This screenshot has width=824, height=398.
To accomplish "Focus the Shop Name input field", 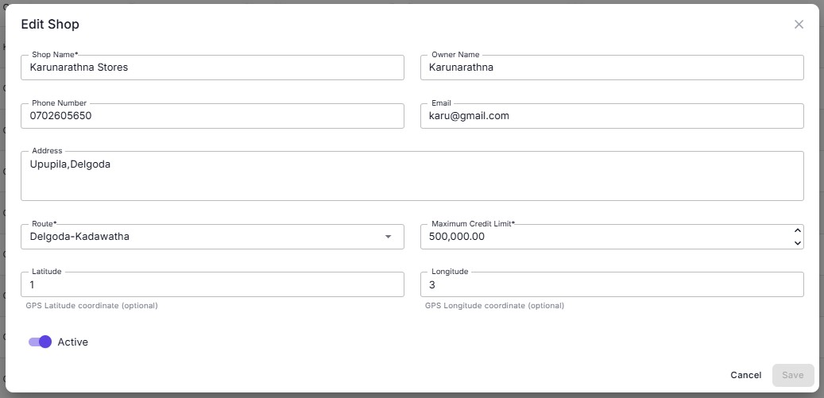I will [x=212, y=68].
